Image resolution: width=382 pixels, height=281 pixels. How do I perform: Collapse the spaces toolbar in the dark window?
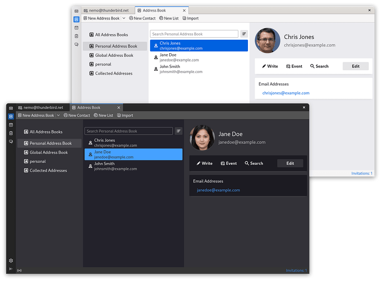pos(11,269)
